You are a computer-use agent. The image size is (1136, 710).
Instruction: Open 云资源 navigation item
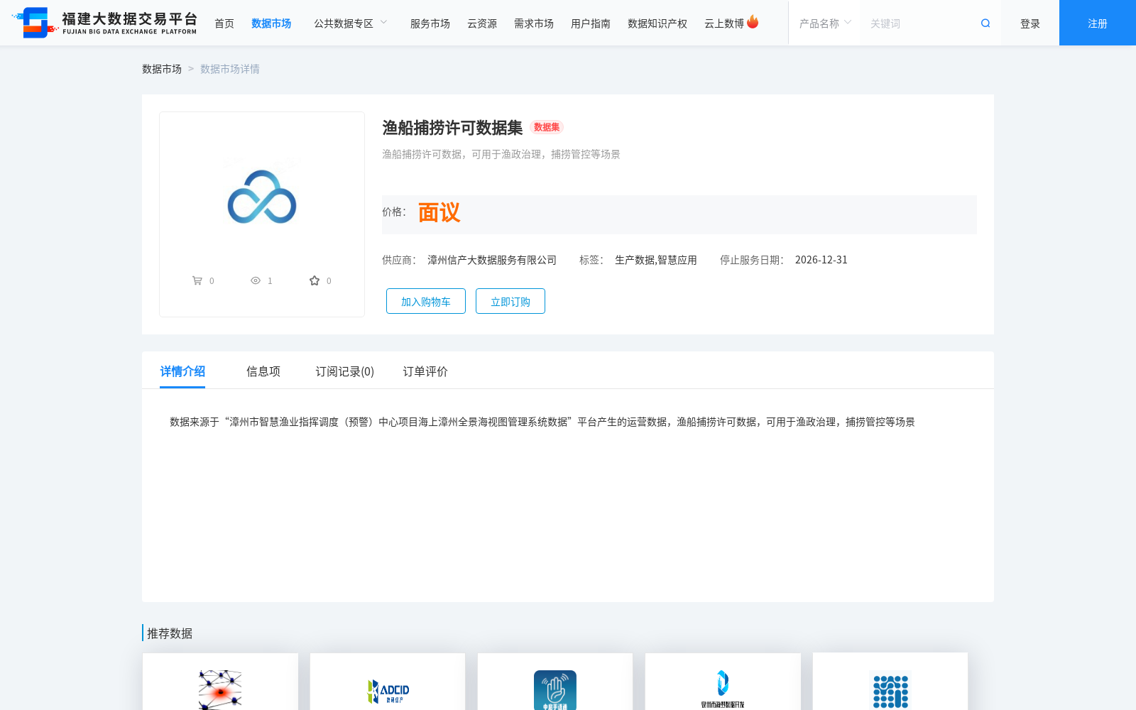pyautogui.click(x=482, y=23)
